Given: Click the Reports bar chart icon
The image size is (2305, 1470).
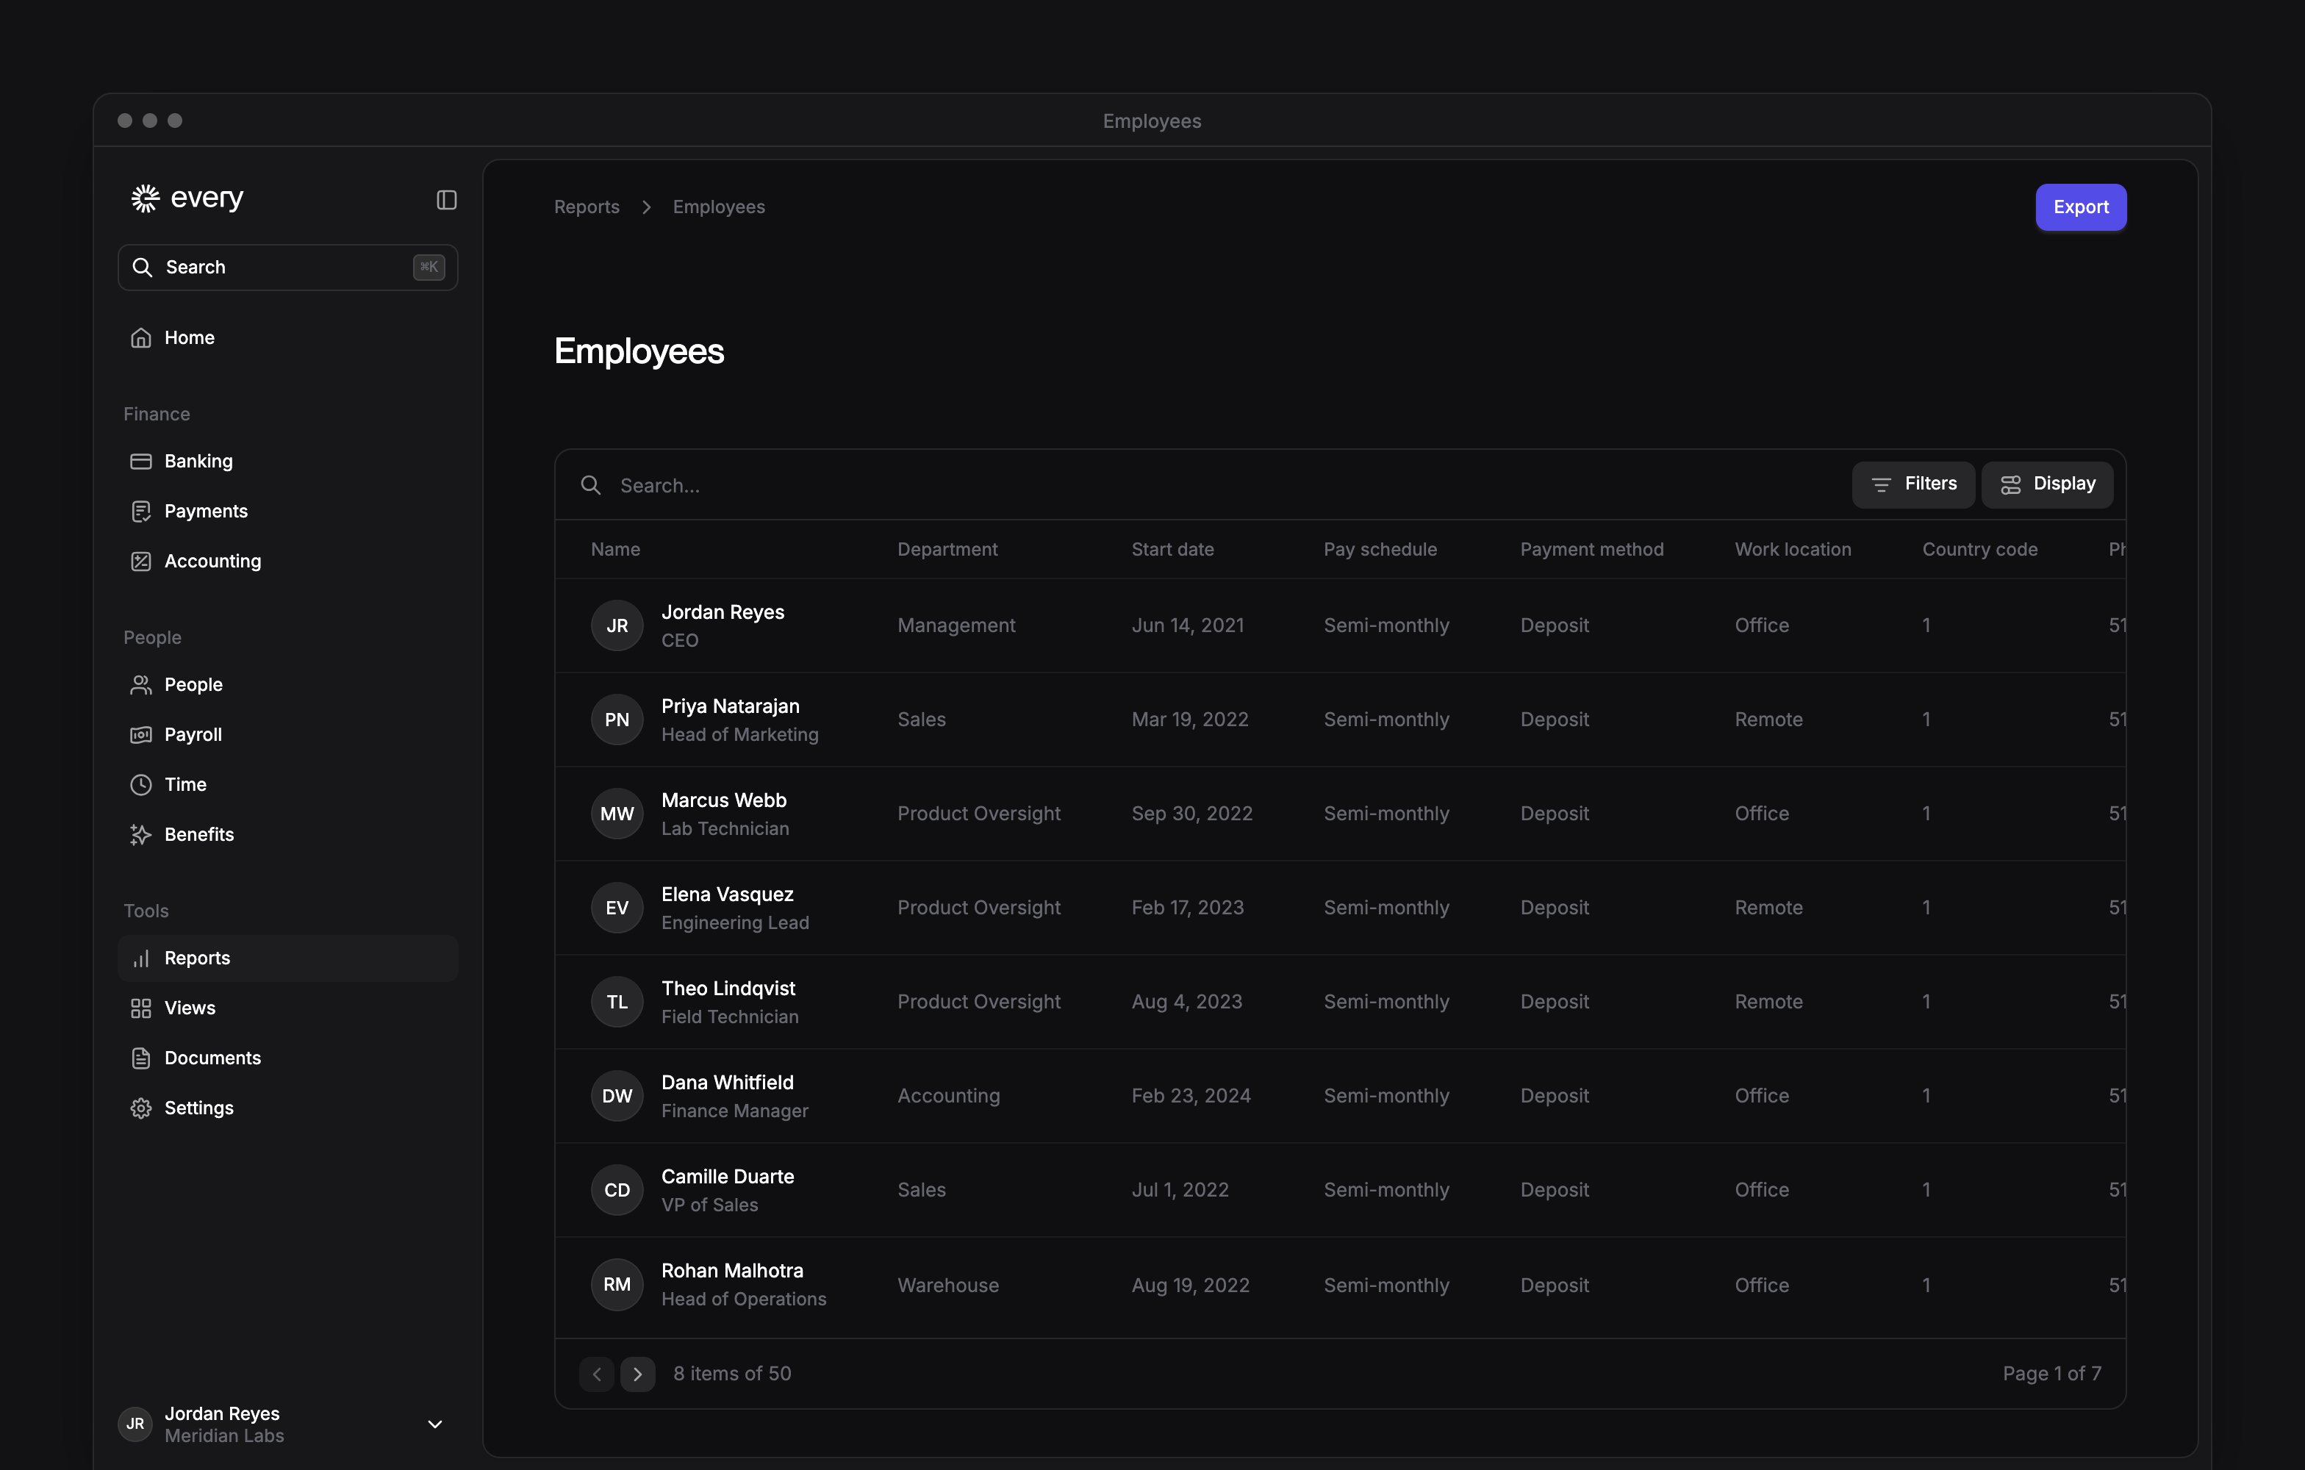Looking at the screenshot, I should tap(140, 958).
